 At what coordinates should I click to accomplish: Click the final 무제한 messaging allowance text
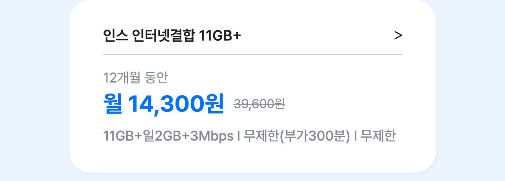tap(378, 137)
